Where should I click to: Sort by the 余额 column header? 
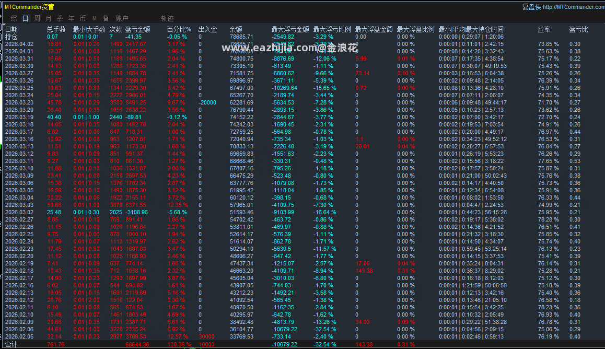pos(236,29)
